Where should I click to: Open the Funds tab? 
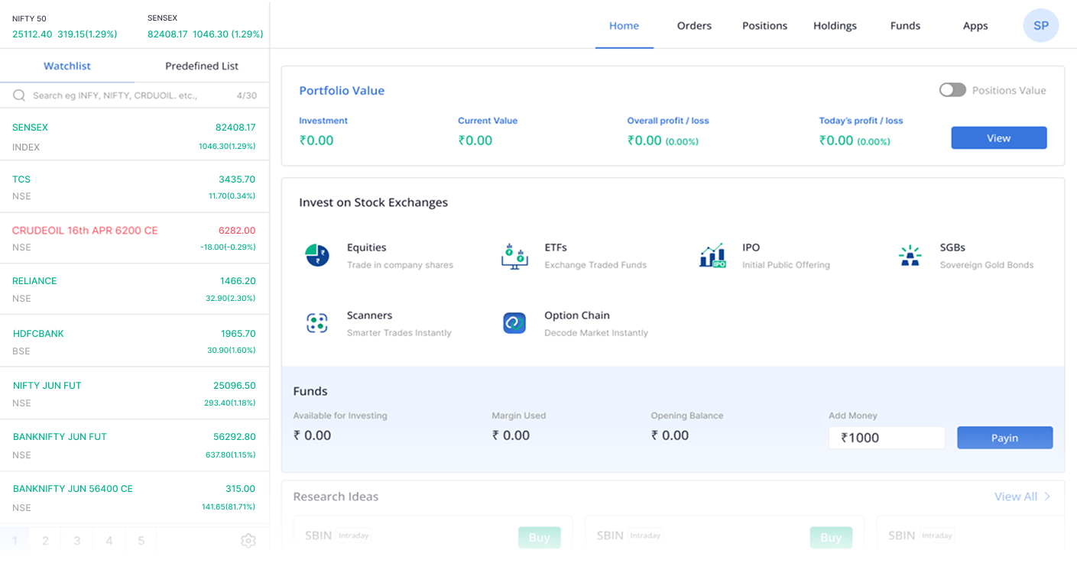pos(905,25)
